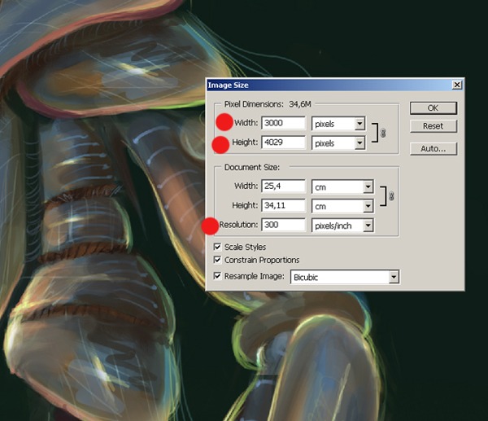Click the Reset button
This screenshot has width=488, height=421.
click(x=434, y=126)
